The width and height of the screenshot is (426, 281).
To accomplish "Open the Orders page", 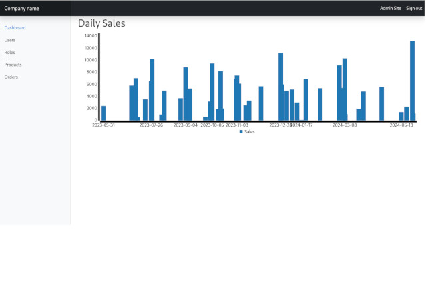I will (11, 77).
